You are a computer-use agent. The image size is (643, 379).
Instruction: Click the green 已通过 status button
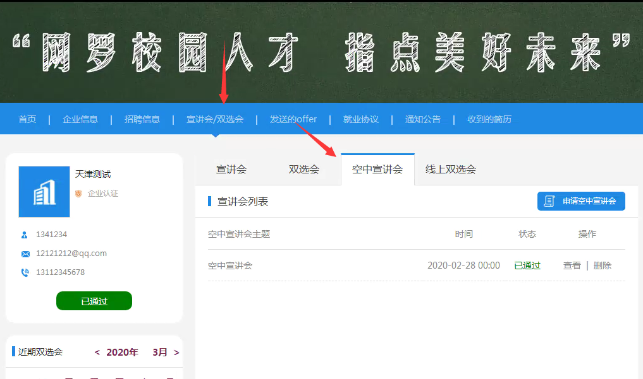coord(94,301)
